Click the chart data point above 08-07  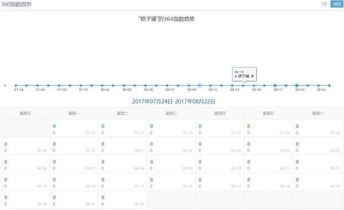[167, 86]
